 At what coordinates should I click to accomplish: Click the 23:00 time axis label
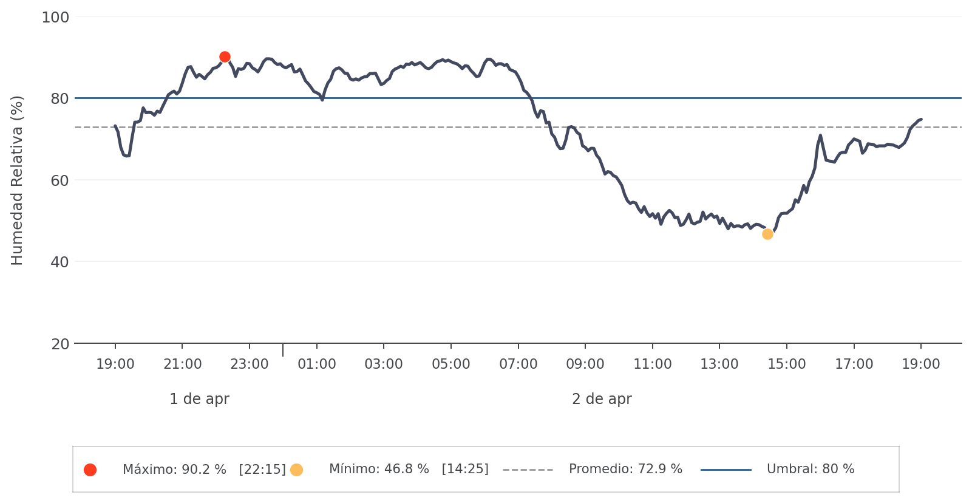(x=250, y=364)
